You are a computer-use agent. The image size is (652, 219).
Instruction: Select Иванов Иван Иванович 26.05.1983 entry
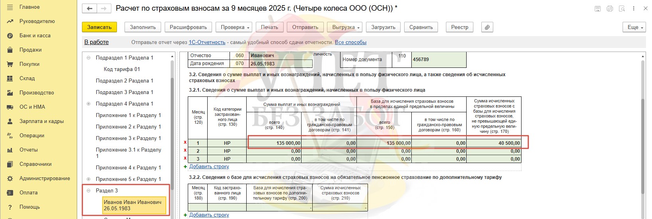134,205
